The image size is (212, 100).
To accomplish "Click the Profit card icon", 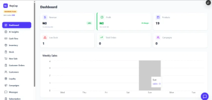I will pos(102,17).
